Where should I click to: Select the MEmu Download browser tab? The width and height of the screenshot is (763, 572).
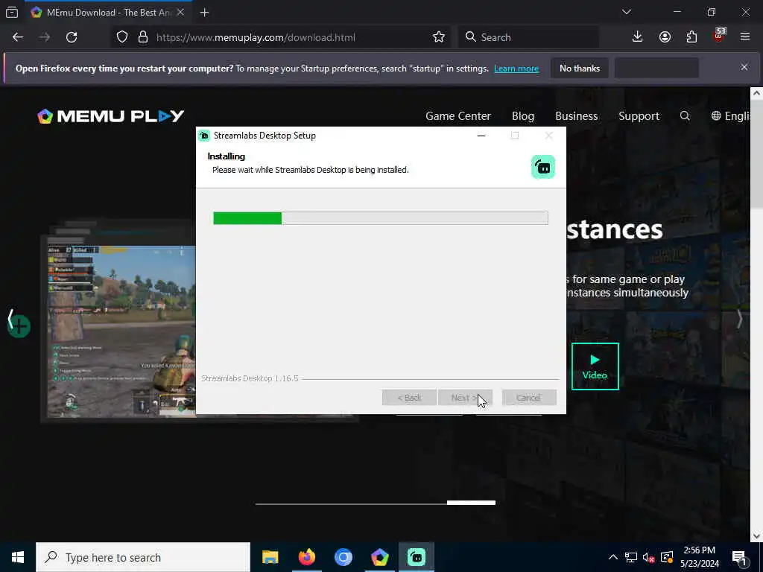108,13
